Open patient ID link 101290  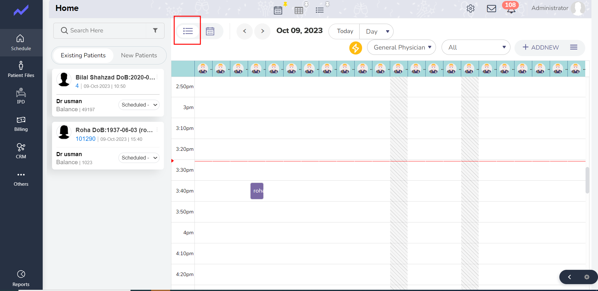[x=86, y=139]
